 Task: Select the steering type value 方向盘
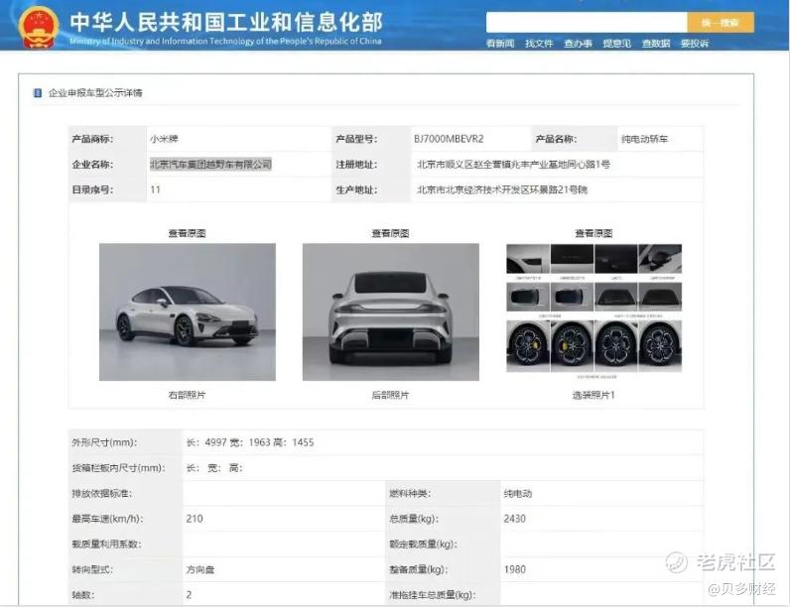tap(200, 569)
